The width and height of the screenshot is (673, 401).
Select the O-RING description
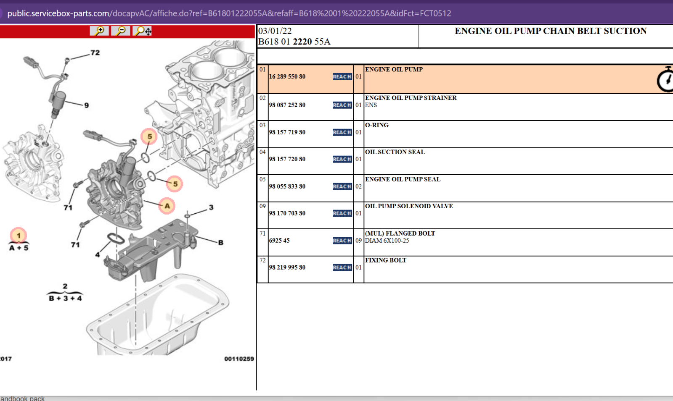point(377,125)
